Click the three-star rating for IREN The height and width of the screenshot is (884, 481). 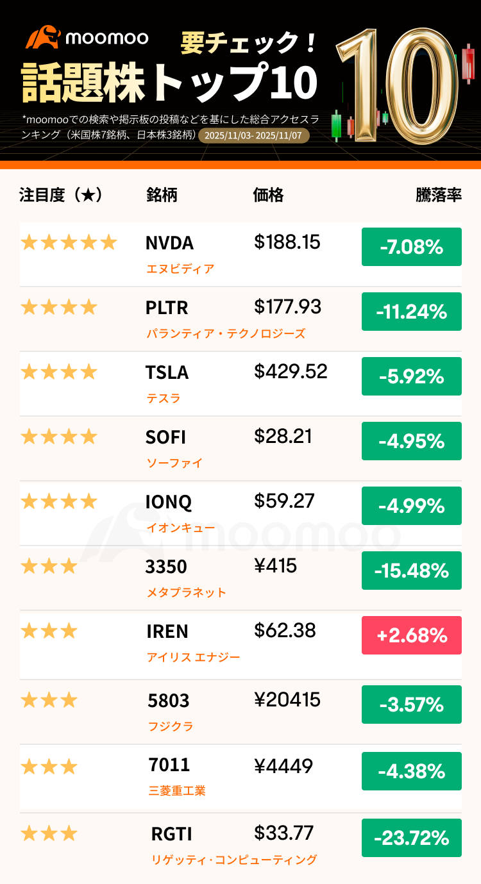49,631
